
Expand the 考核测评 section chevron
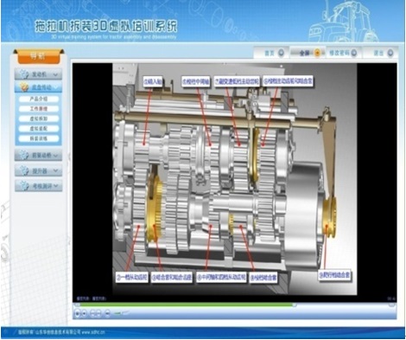tap(56, 186)
